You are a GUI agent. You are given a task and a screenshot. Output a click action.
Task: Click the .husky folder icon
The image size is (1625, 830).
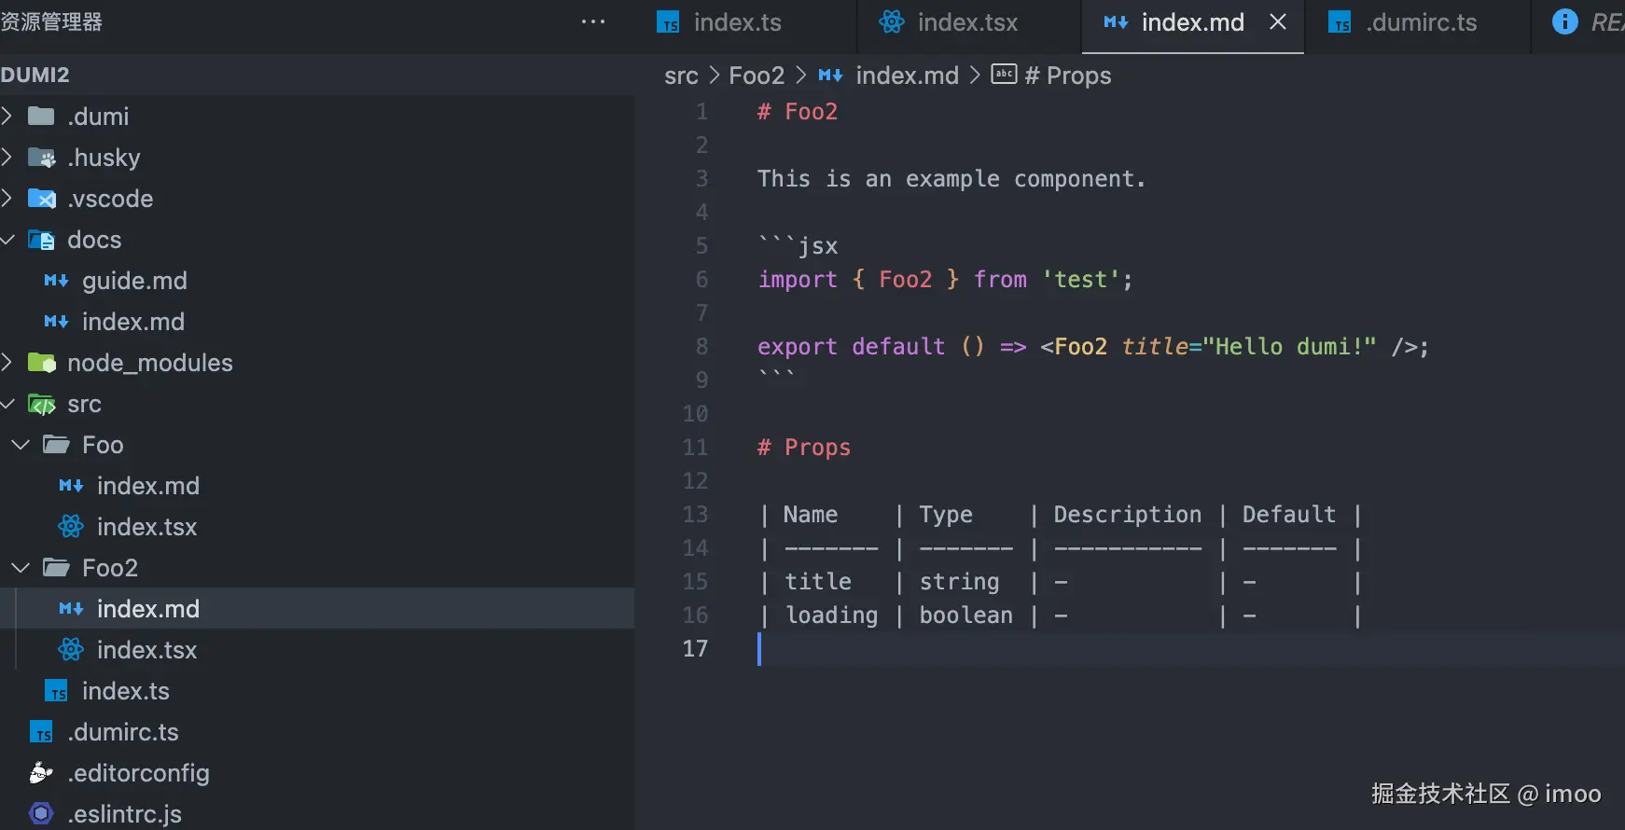coord(41,157)
